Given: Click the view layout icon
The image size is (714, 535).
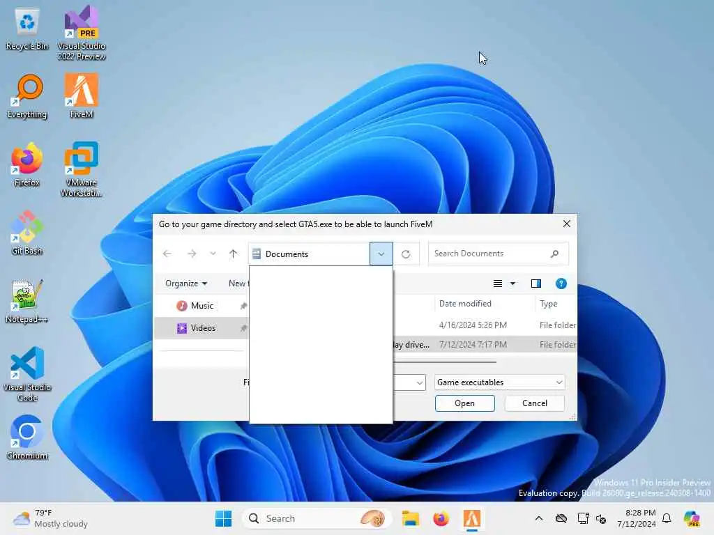Looking at the screenshot, I should [x=498, y=284].
